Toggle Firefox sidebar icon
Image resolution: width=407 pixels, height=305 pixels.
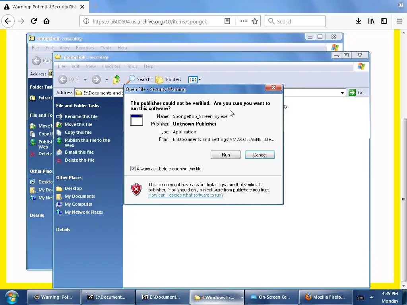[384, 21]
